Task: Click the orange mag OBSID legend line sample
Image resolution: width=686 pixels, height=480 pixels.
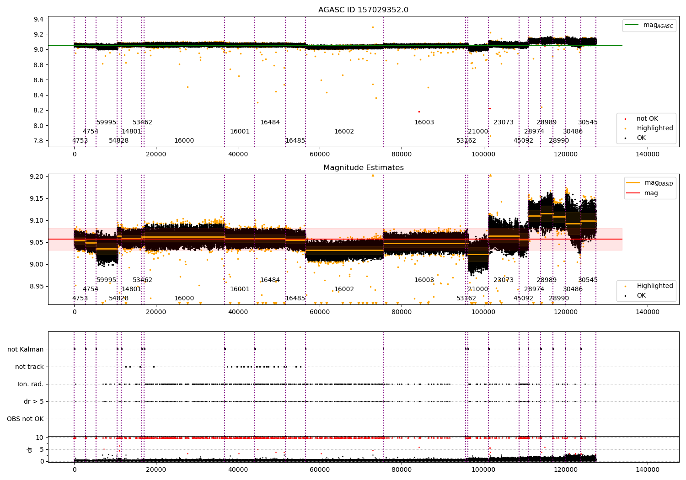Action: [x=633, y=183]
